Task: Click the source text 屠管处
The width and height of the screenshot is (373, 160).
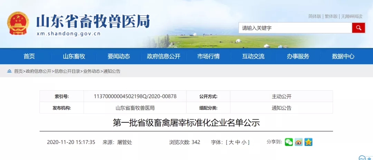Action: point(125,142)
